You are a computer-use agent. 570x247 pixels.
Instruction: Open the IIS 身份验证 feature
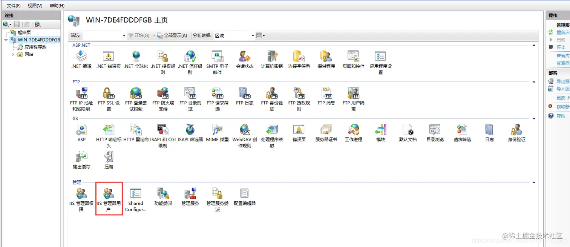pos(516,133)
